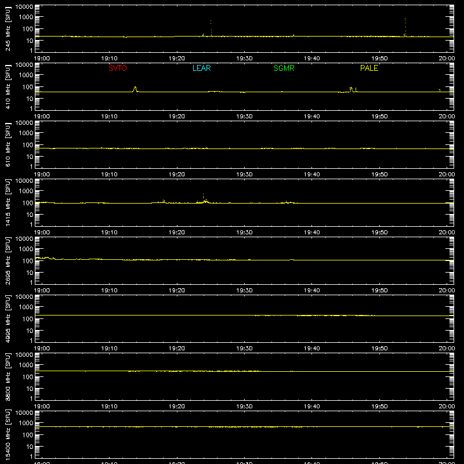Click 19:30 tick label under 1415 MHz plot
464x464 pixels.
[x=244, y=233]
